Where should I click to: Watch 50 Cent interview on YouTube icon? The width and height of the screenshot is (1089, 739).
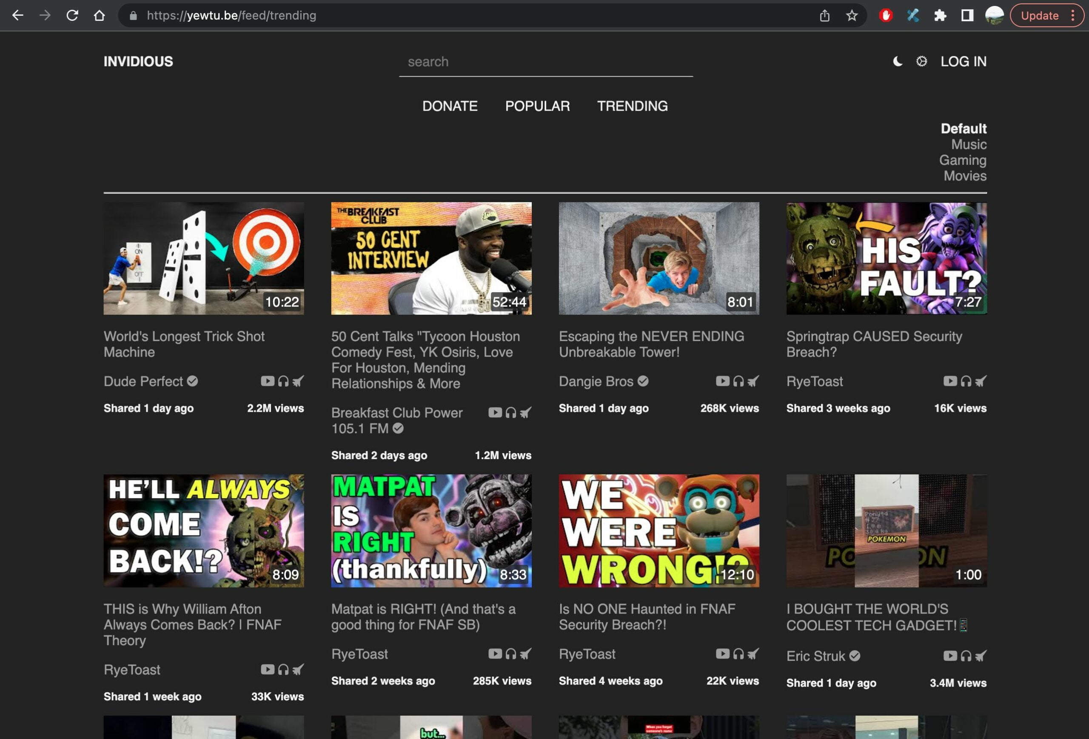(x=495, y=412)
